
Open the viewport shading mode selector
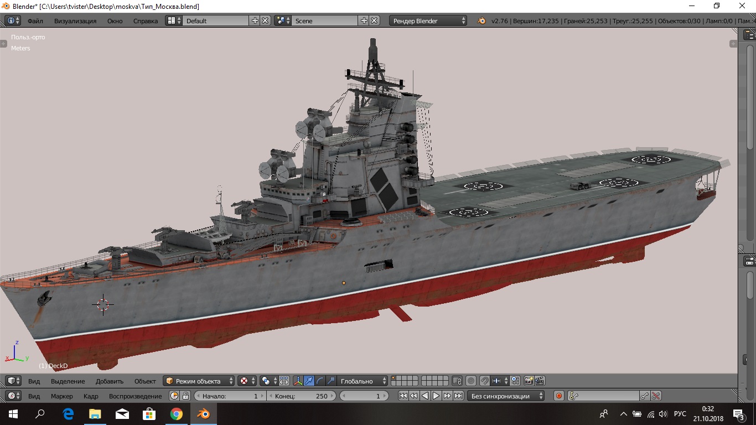click(247, 381)
